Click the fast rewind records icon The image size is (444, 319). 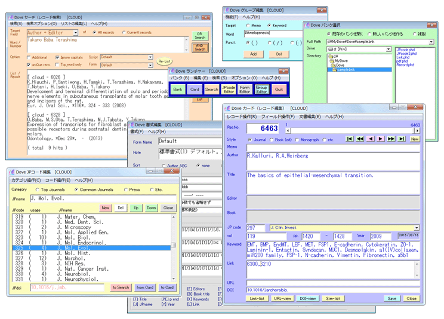tap(360, 139)
